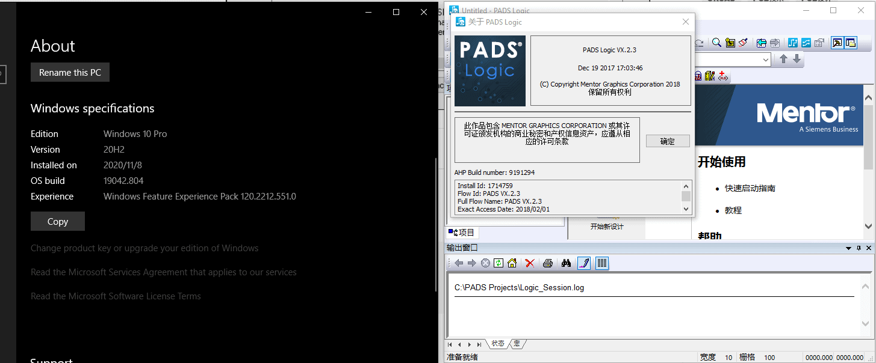The height and width of the screenshot is (363, 876).
Task: Click the Install Id: 1714759 line
Action: click(485, 186)
